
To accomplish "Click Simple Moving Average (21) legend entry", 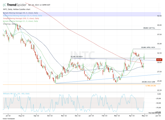I will (19, 21).
